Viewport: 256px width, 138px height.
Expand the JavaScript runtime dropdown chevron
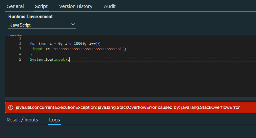[73, 25]
